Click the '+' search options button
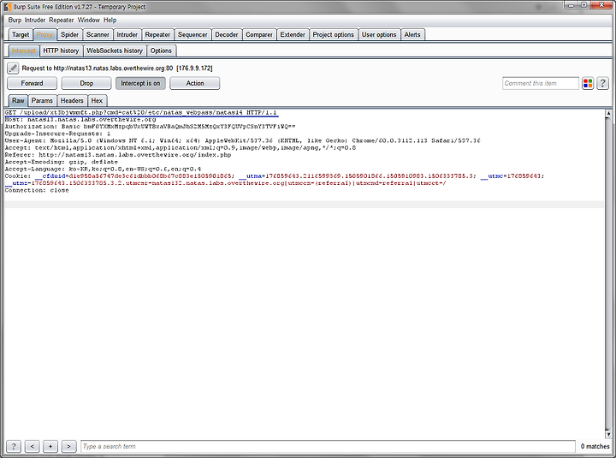Viewport: 616px width, 458px height. (50, 446)
